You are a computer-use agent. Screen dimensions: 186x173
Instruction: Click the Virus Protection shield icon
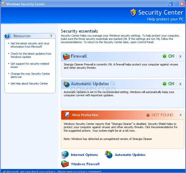pyautogui.click(x=67, y=115)
